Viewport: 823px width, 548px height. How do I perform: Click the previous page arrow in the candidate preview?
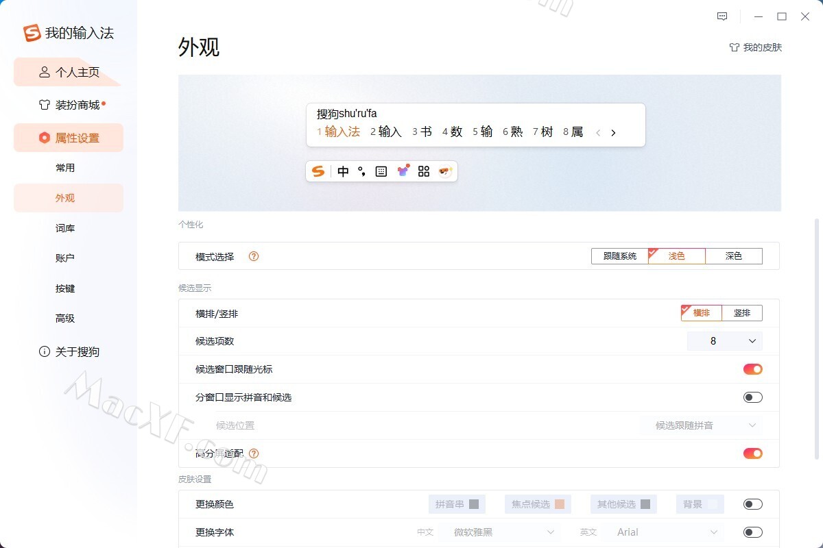(598, 133)
